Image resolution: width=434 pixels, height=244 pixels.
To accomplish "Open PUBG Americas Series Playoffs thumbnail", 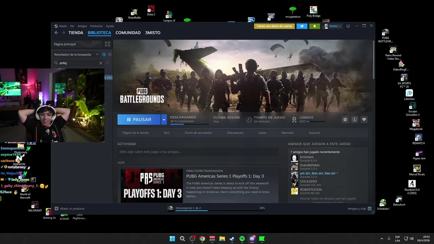I will pos(152,186).
